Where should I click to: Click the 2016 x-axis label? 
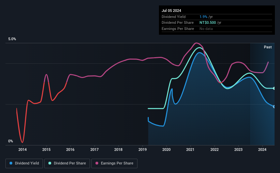pyautogui.click(x=70, y=150)
